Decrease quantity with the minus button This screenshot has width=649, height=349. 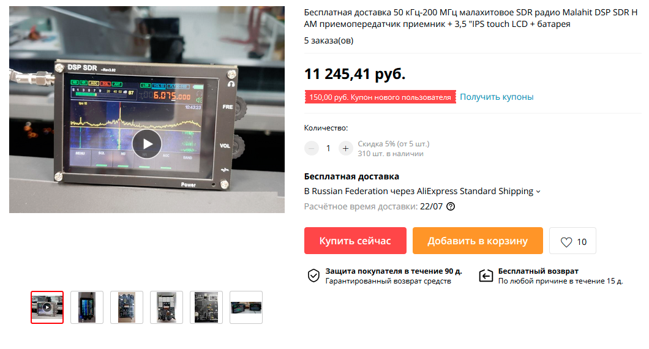[x=312, y=148]
